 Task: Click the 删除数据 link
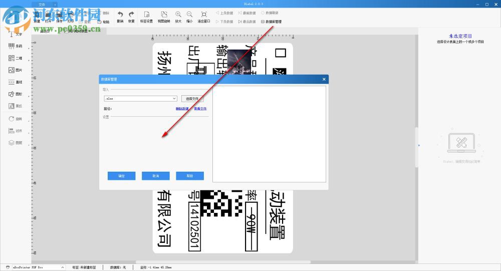tap(182, 109)
